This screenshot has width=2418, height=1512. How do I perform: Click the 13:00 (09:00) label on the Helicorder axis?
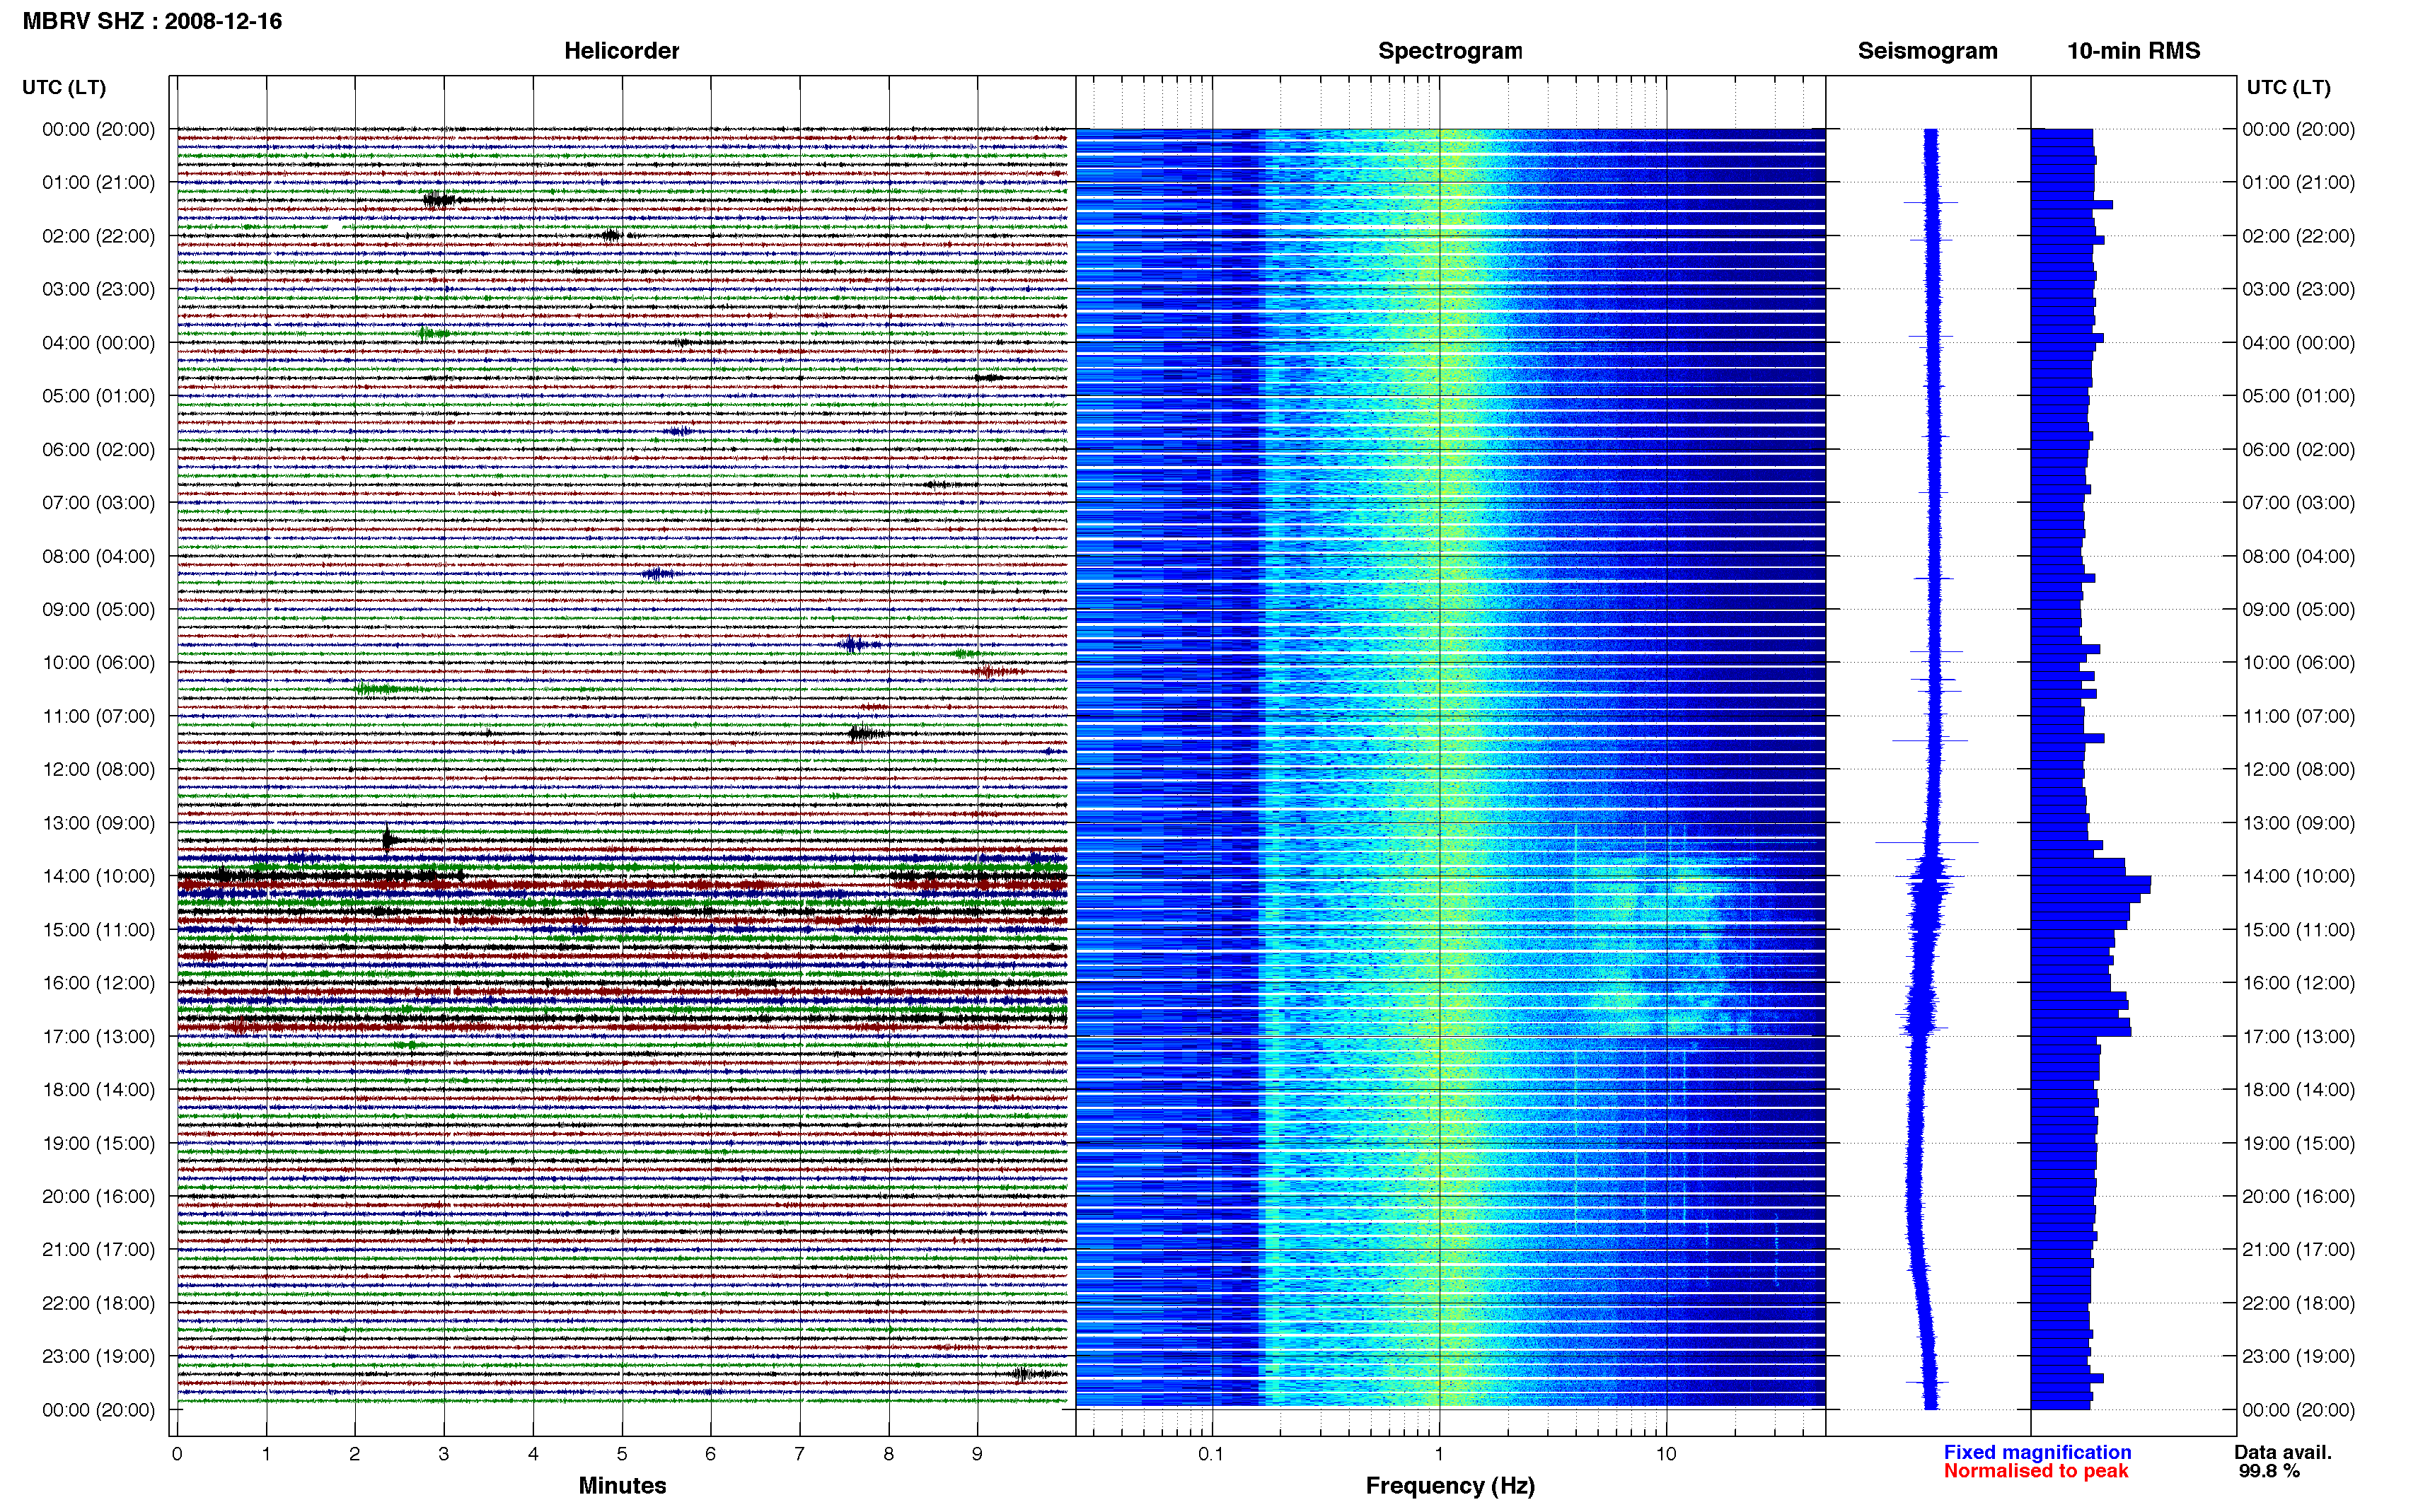[x=99, y=823]
